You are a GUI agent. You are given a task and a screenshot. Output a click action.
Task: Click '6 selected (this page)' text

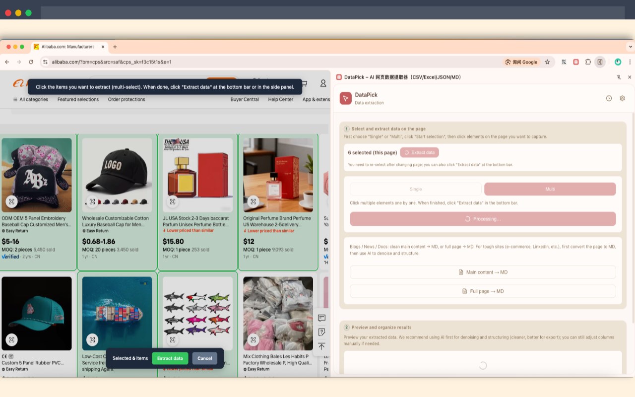[372, 152]
